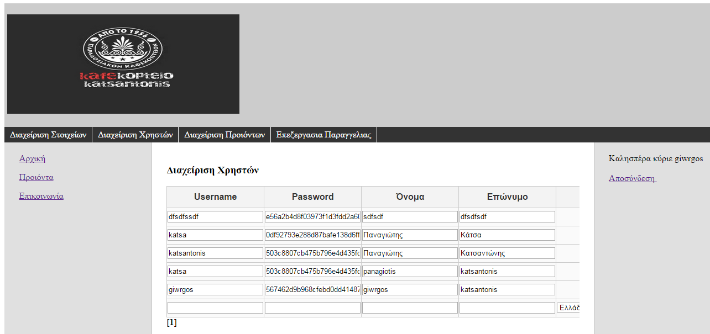Edit the surname field Κάτσα
The width and height of the screenshot is (710, 334).
[x=507, y=235]
